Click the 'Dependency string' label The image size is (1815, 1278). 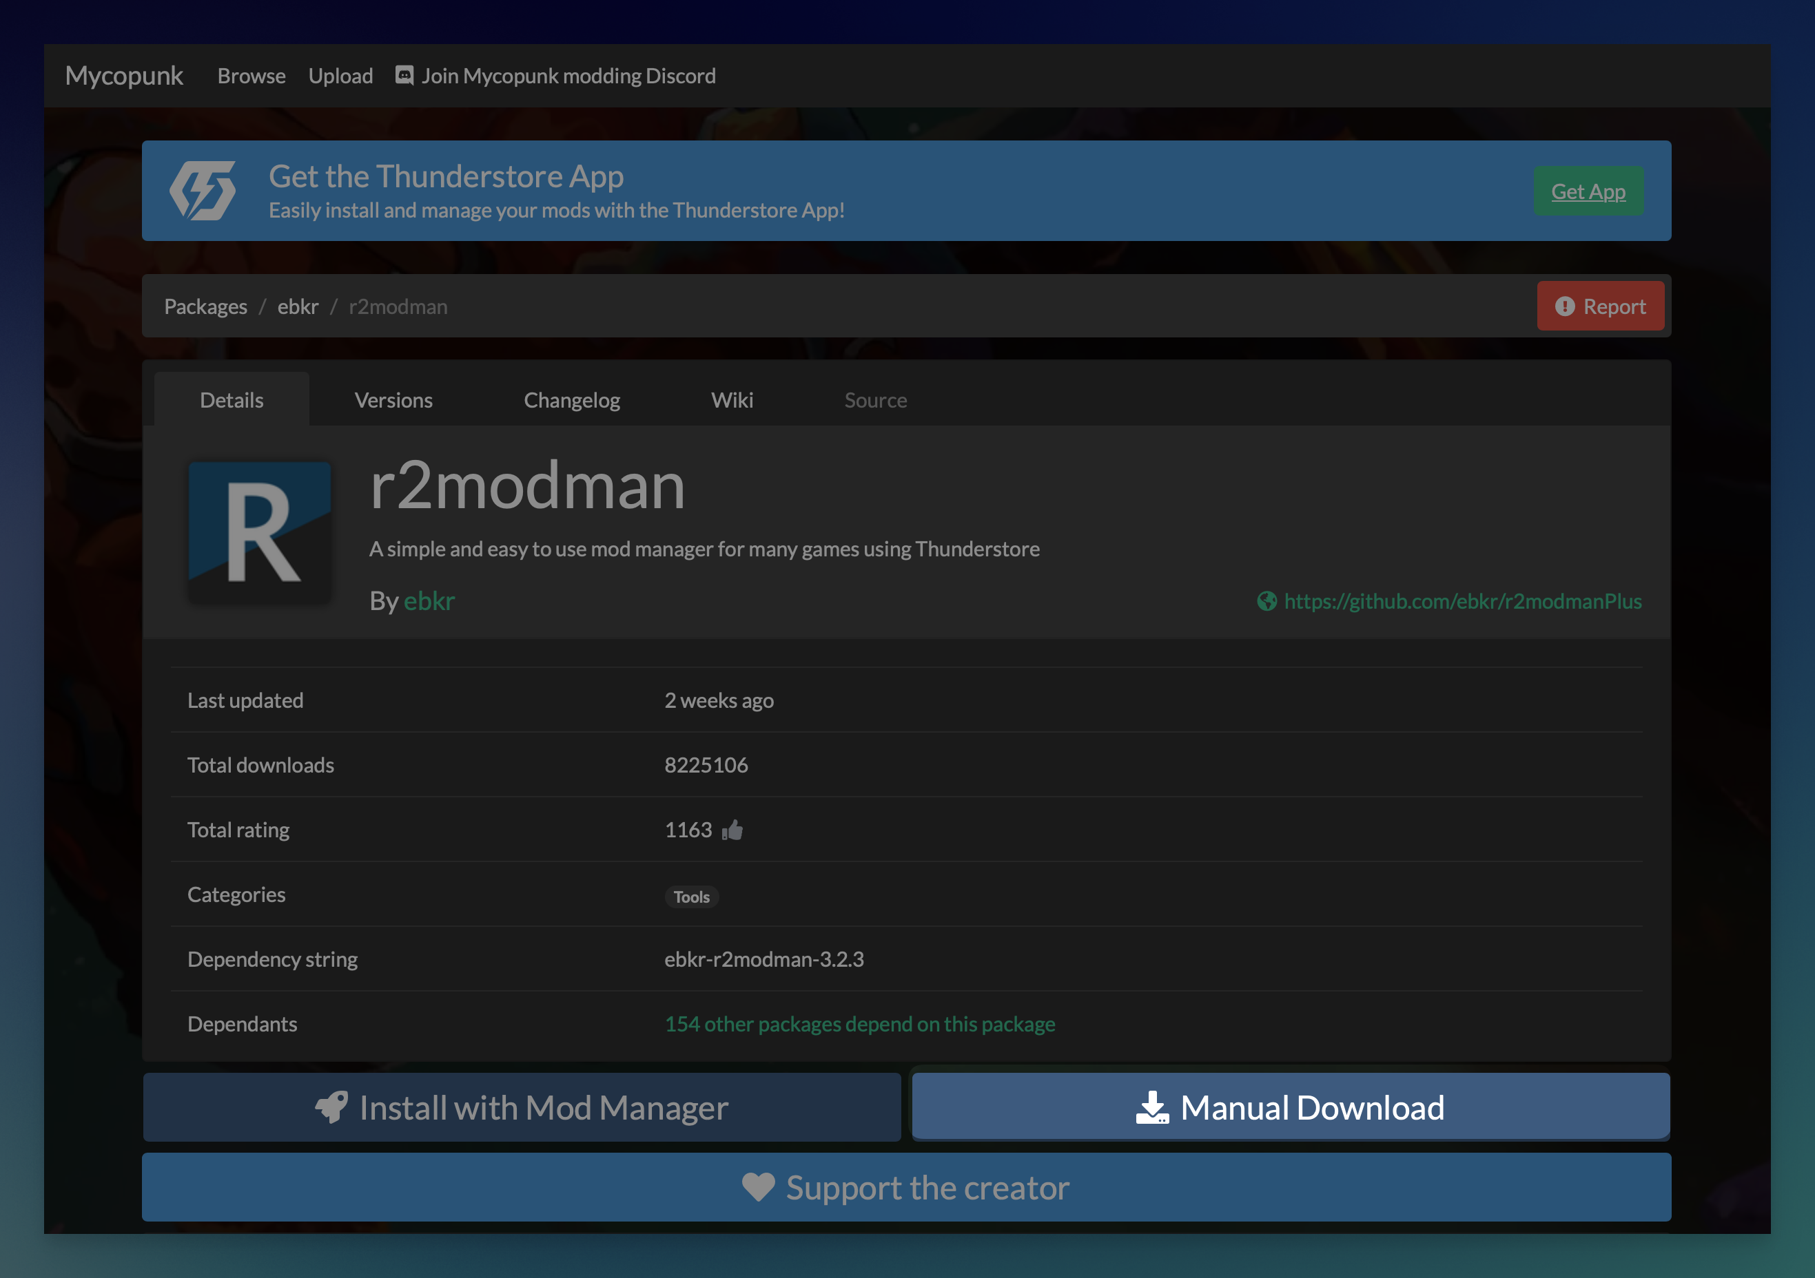(x=273, y=960)
